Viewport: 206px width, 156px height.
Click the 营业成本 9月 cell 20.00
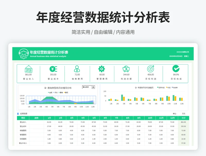coord(139,126)
